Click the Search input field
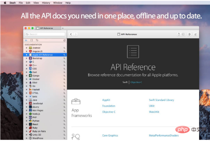This screenshot has height=141, width=210. pos(45,34)
